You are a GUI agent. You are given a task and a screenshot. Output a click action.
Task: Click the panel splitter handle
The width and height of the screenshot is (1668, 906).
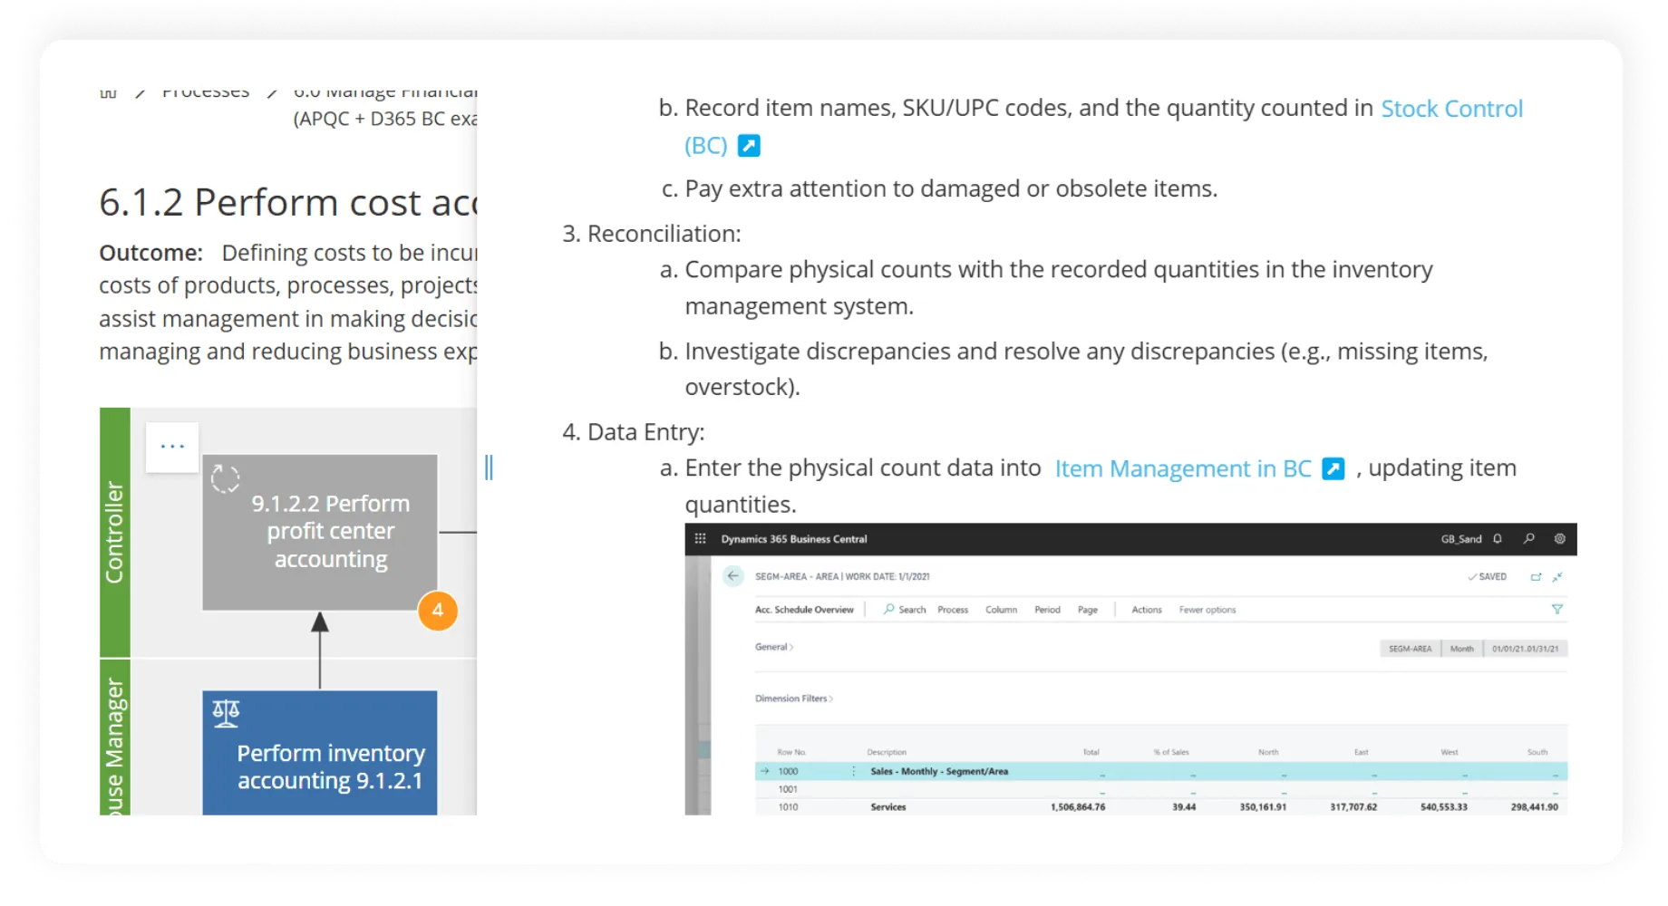(489, 467)
